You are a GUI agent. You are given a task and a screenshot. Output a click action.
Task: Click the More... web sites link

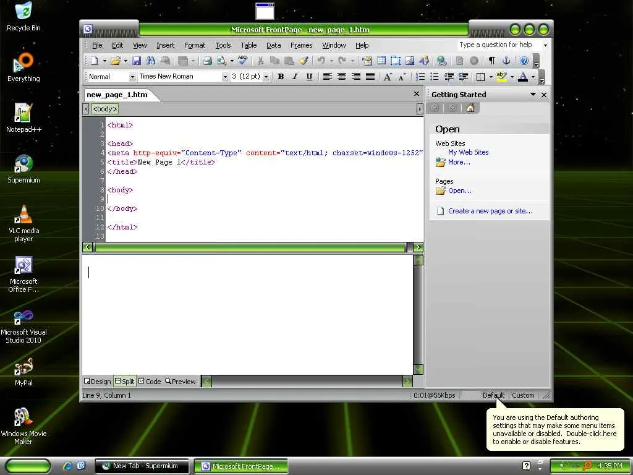pos(459,162)
